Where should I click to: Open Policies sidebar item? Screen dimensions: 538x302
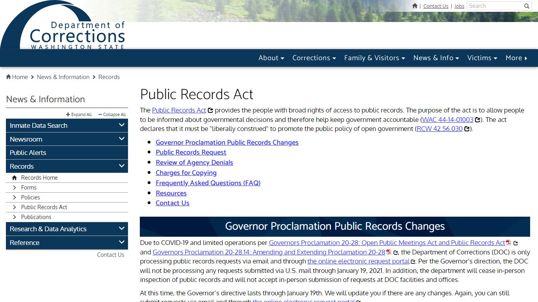pyautogui.click(x=31, y=197)
